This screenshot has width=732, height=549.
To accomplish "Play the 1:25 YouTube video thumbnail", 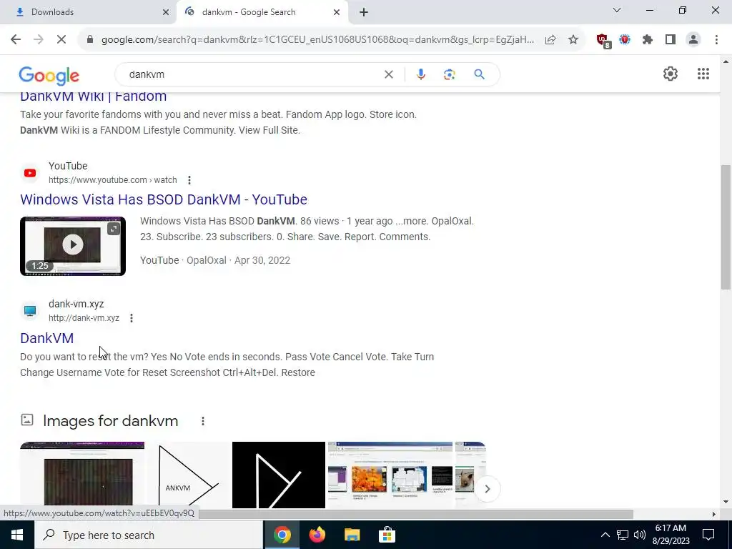I will coord(73,246).
